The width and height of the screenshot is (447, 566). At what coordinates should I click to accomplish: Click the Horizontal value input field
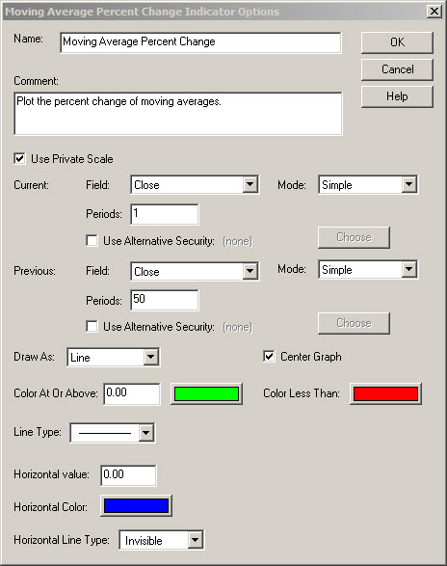tap(128, 475)
